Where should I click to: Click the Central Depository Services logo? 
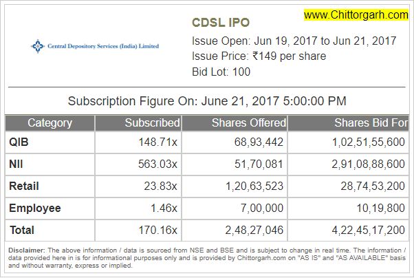click(95, 46)
